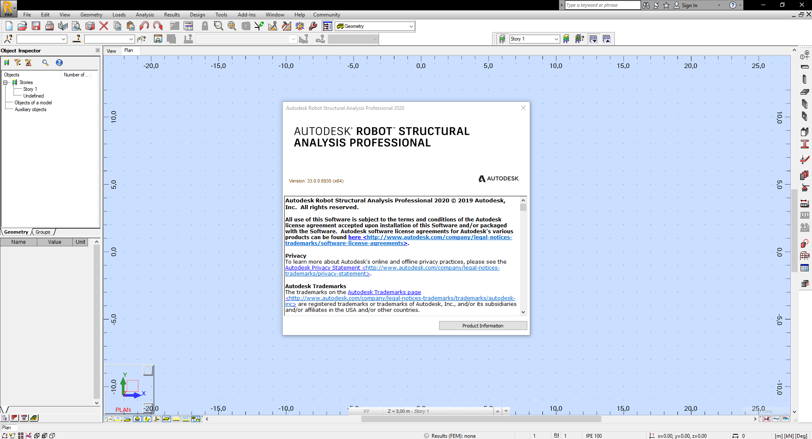Screen dimensions: 812x439
Task: Click the up arrow beside Z = 3,00 m field
Action: pyautogui.click(x=498, y=411)
